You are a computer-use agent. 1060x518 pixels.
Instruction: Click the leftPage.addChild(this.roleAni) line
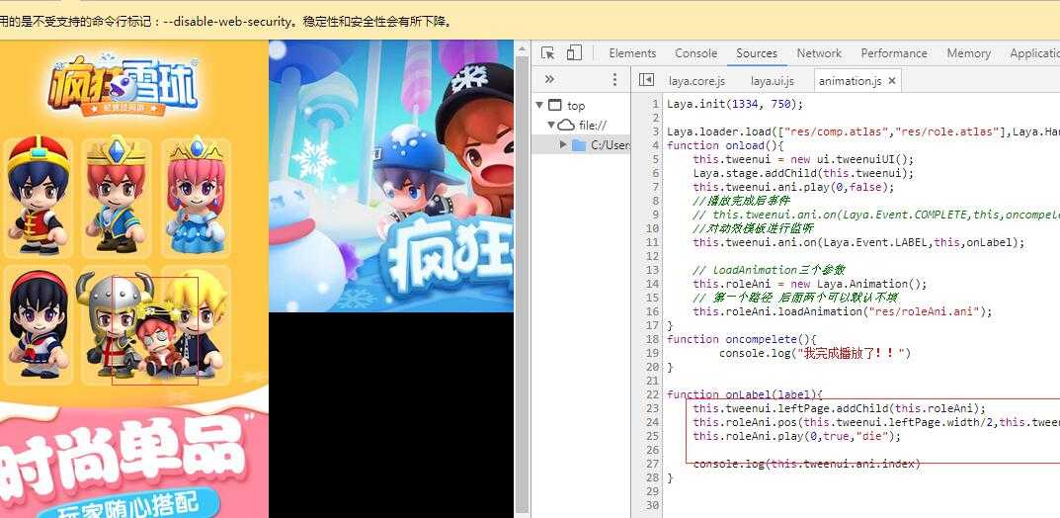tap(840, 408)
